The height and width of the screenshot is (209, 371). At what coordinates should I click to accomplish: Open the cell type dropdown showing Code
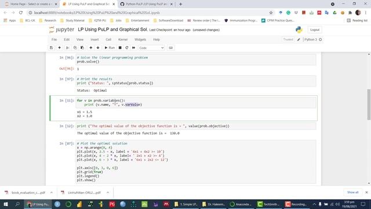pyautogui.click(x=151, y=48)
